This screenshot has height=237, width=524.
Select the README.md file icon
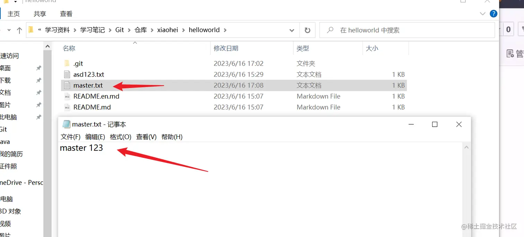coord(67,107)
